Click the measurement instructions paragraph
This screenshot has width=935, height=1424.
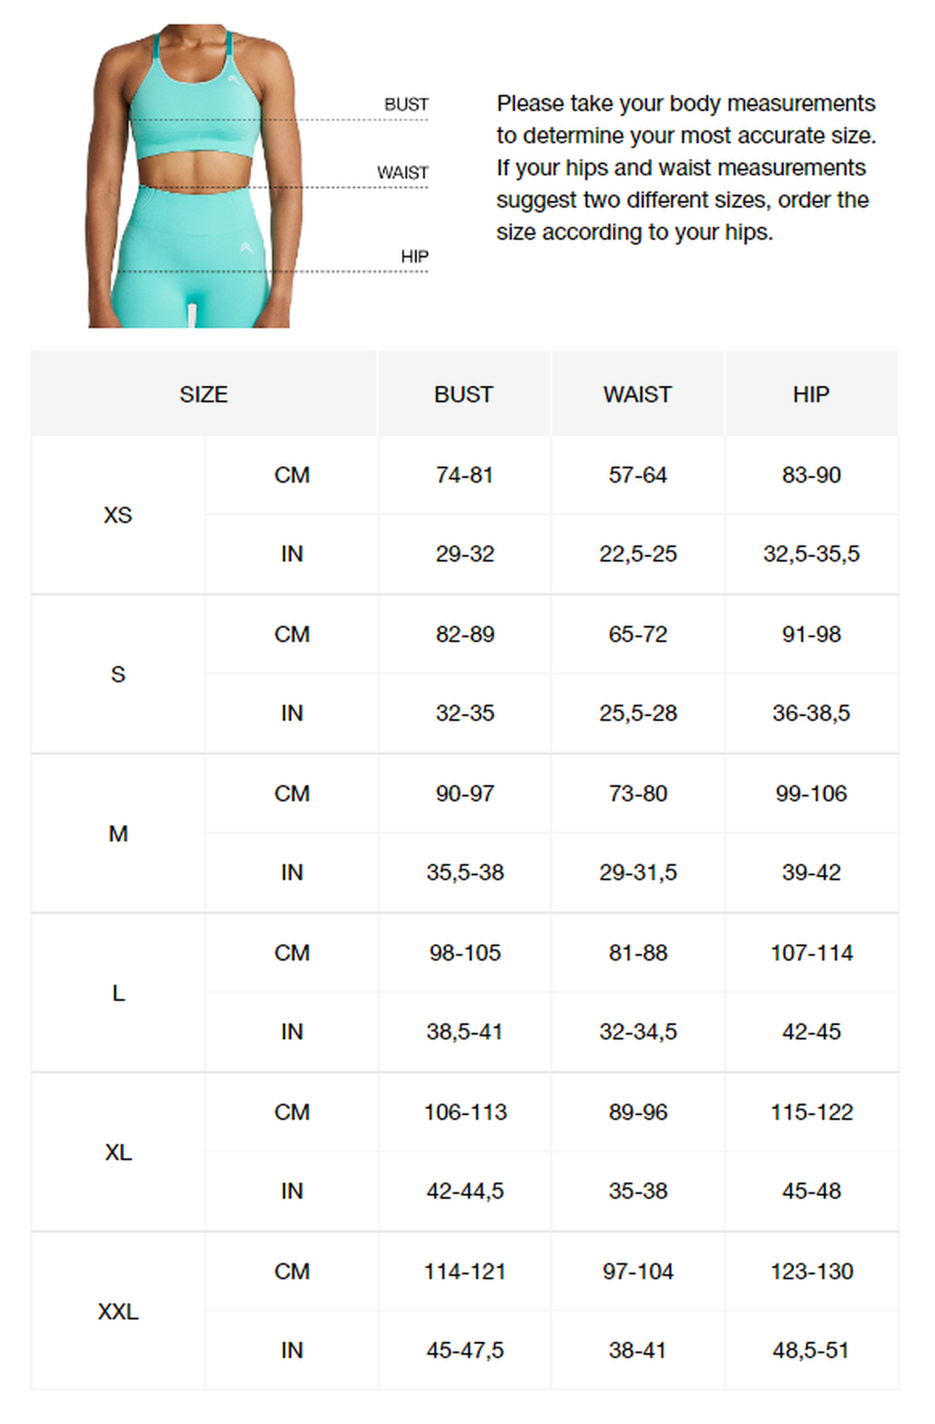tap(686, 167)
